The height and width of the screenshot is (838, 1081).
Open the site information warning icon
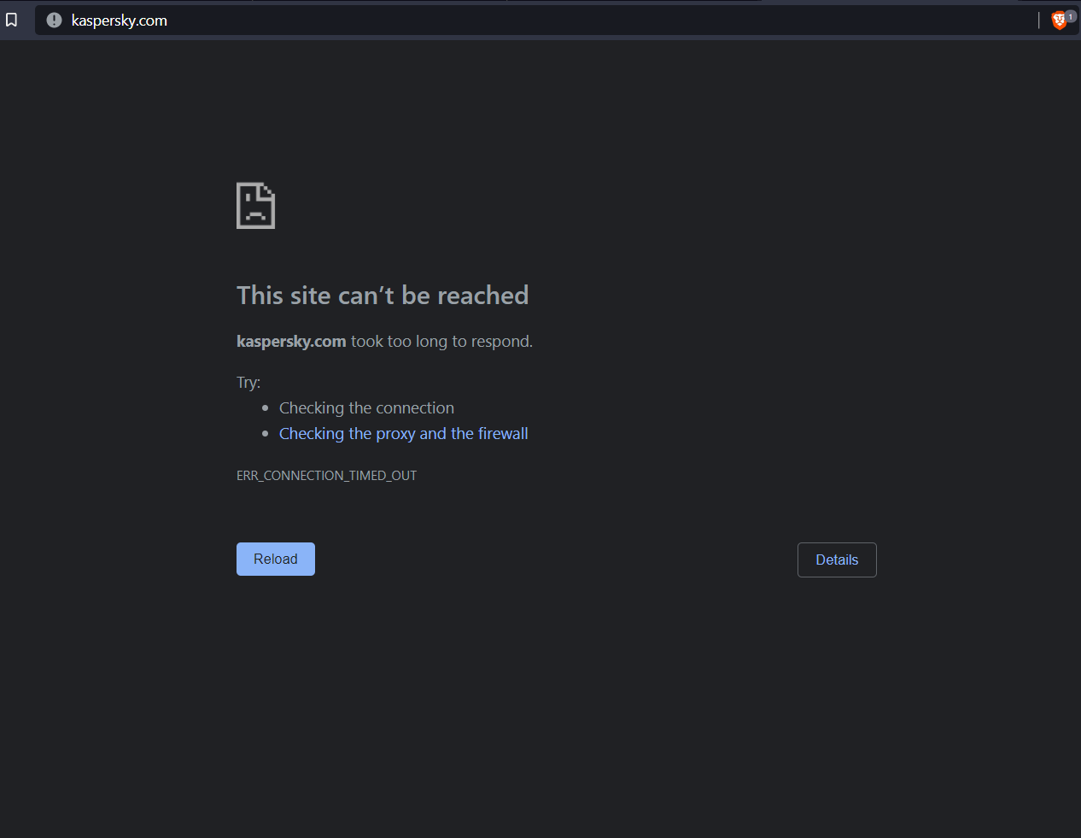(x=54, y=20)
